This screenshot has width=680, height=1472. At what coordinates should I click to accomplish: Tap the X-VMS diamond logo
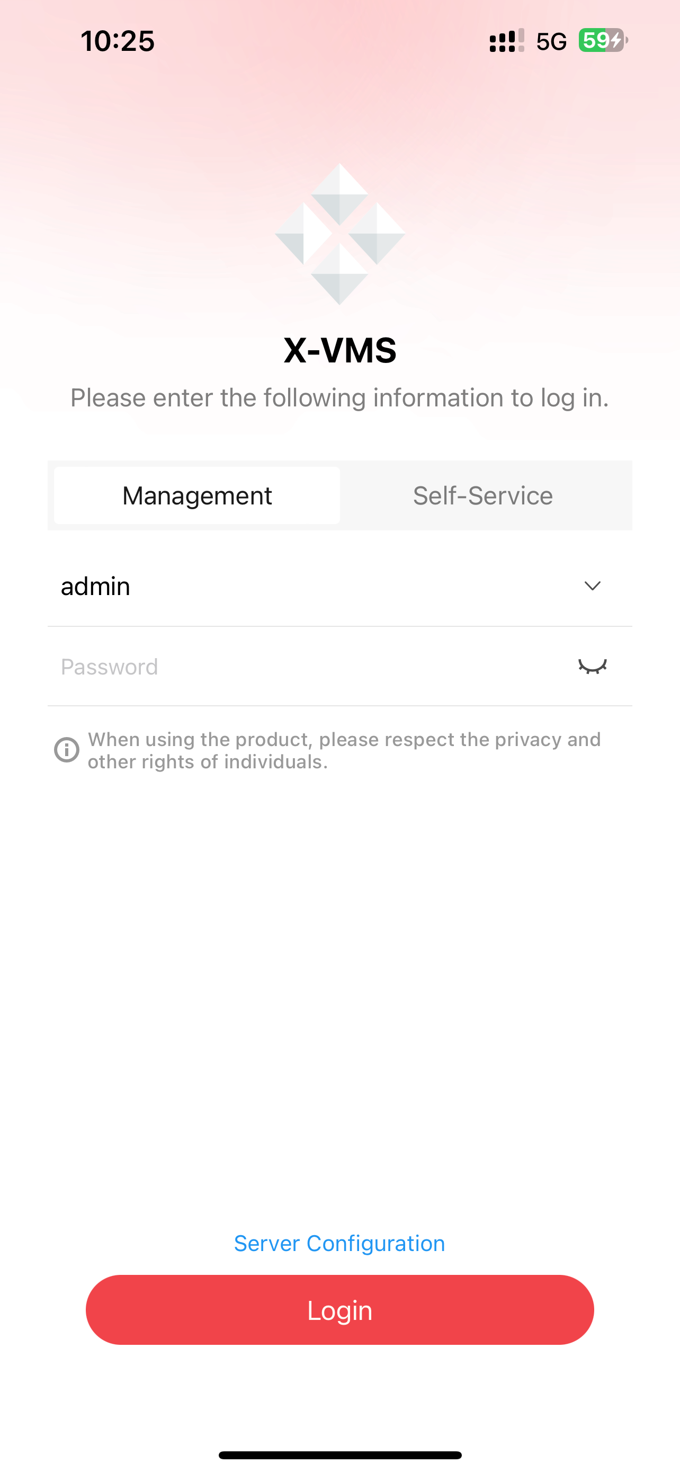coord(339,234)
